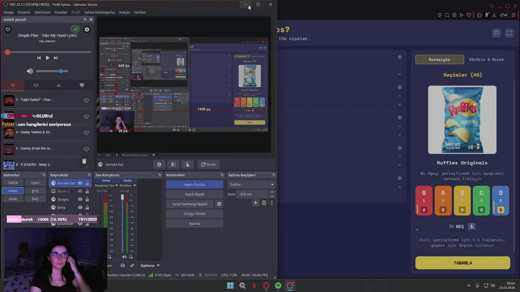
Task: Start the virtual camera (Sanal Kamerayı Başlat)
Action: [x=190, y=204]
